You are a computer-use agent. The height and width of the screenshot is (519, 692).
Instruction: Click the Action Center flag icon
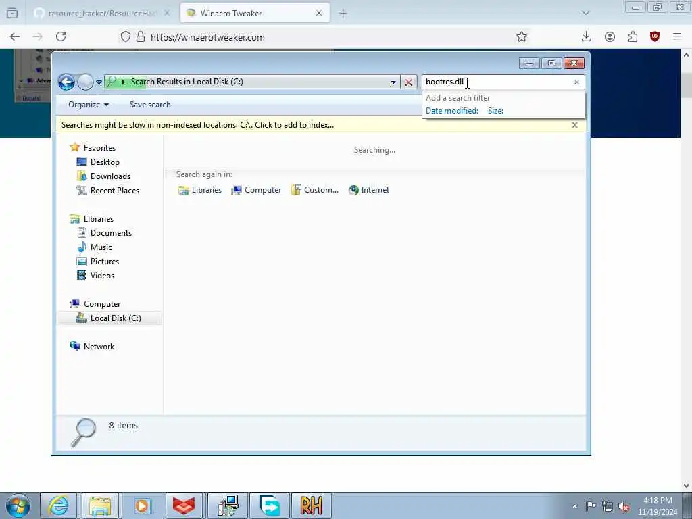591,506
